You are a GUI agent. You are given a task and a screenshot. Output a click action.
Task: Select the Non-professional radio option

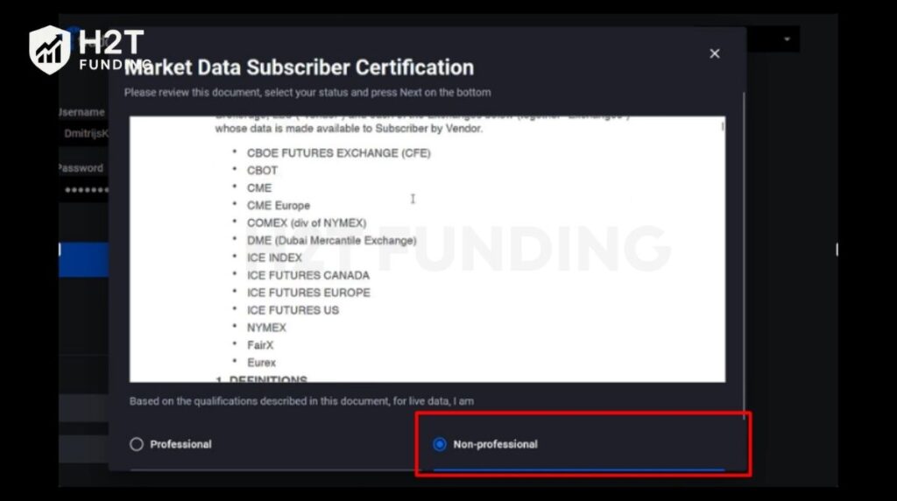pyautogui.click(x=440, y=444)
